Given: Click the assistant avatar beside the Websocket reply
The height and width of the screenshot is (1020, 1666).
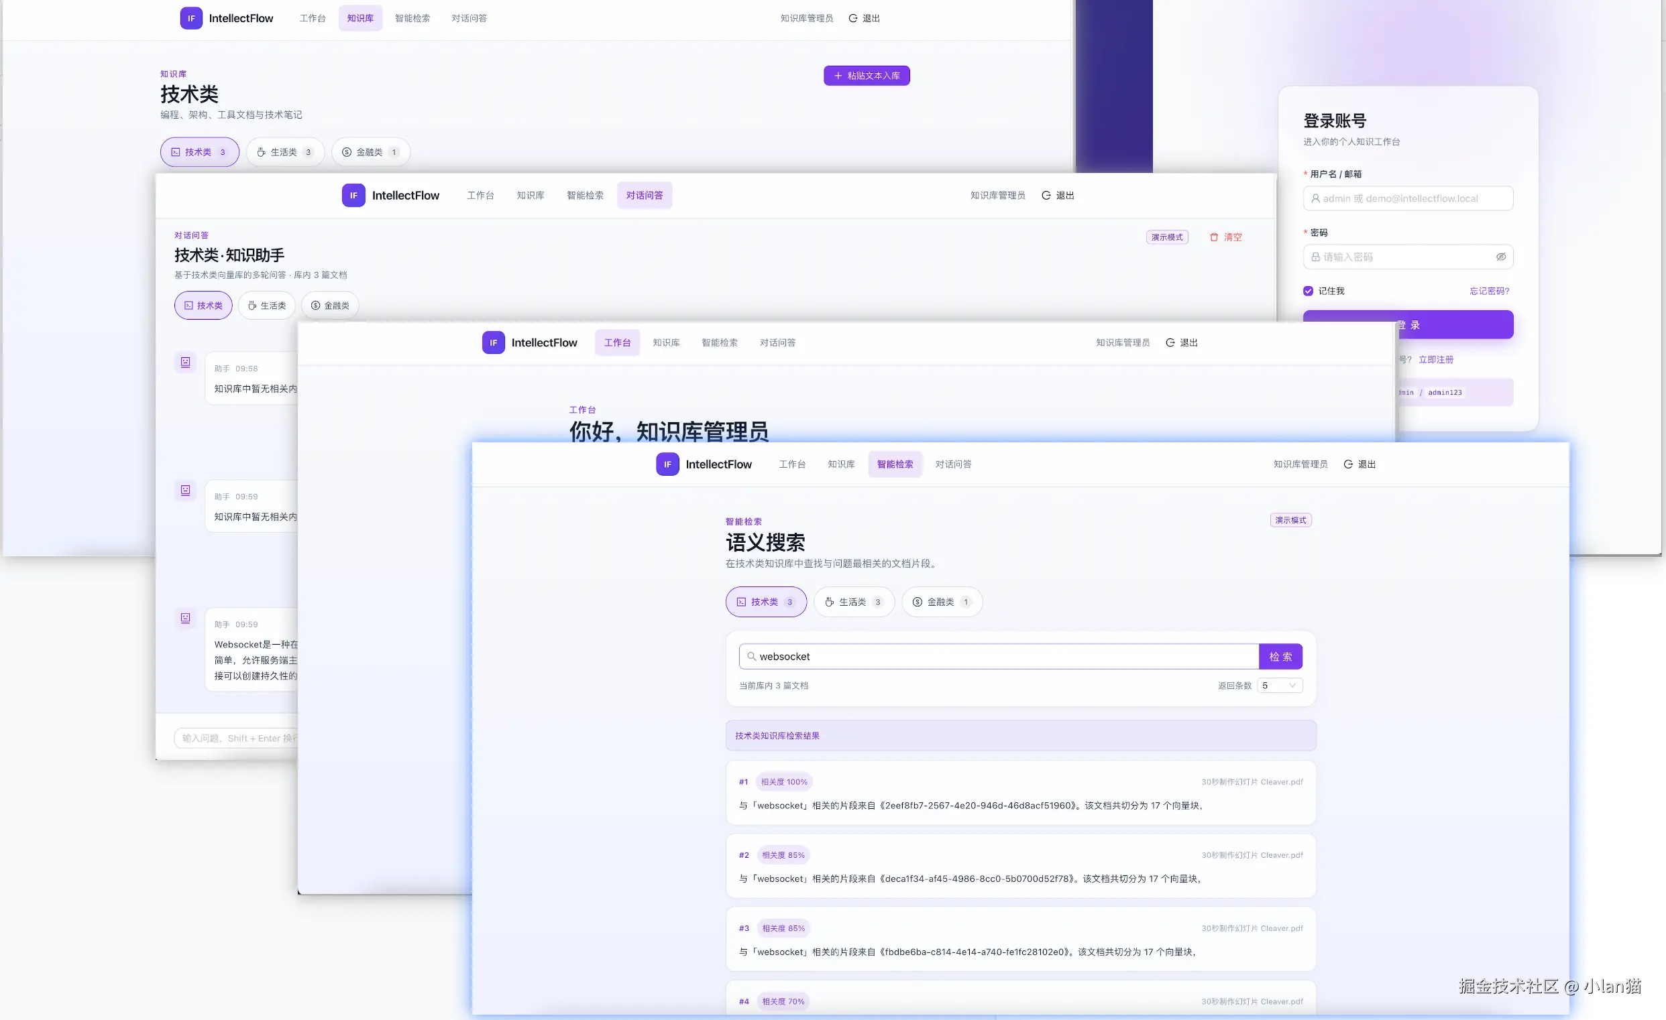Looking at the screenshot, I should (185, 618).
